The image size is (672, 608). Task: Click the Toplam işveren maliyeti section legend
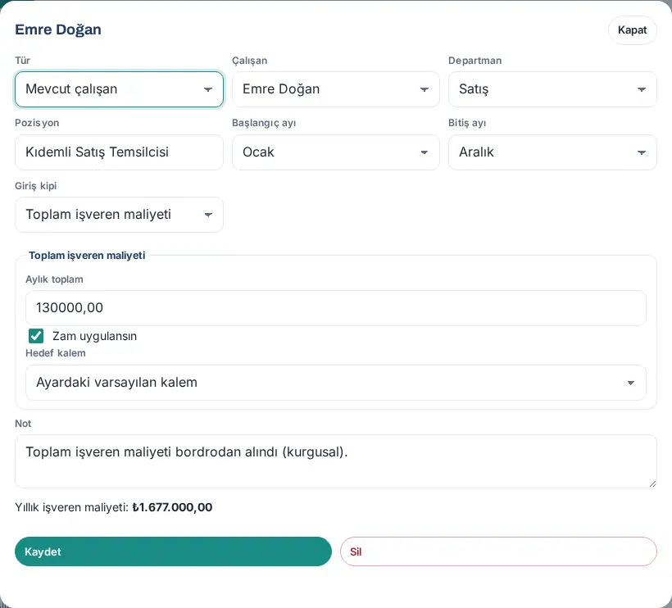click(x=87, y=256)
